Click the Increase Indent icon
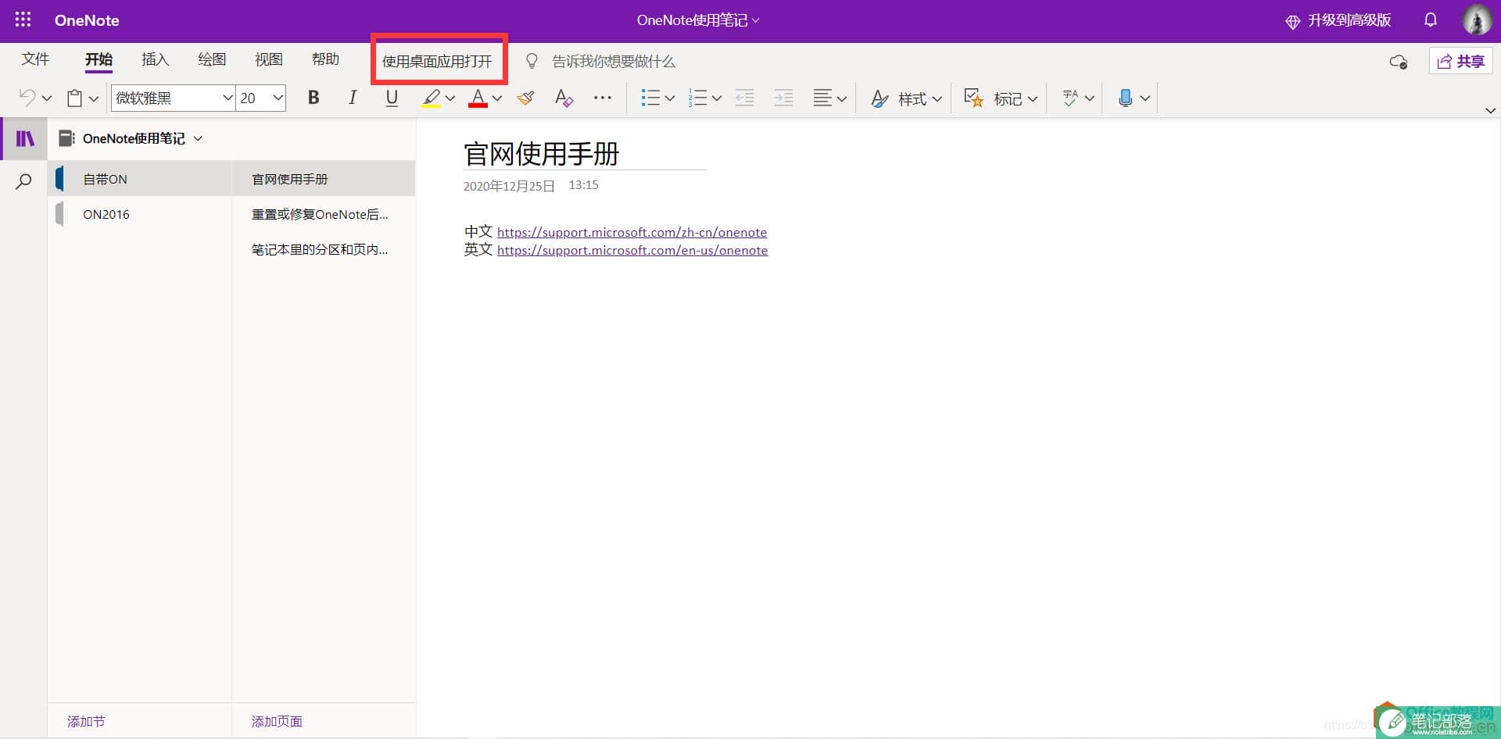The height and width of the screenshot is (739, 1501). coord(783,98)
